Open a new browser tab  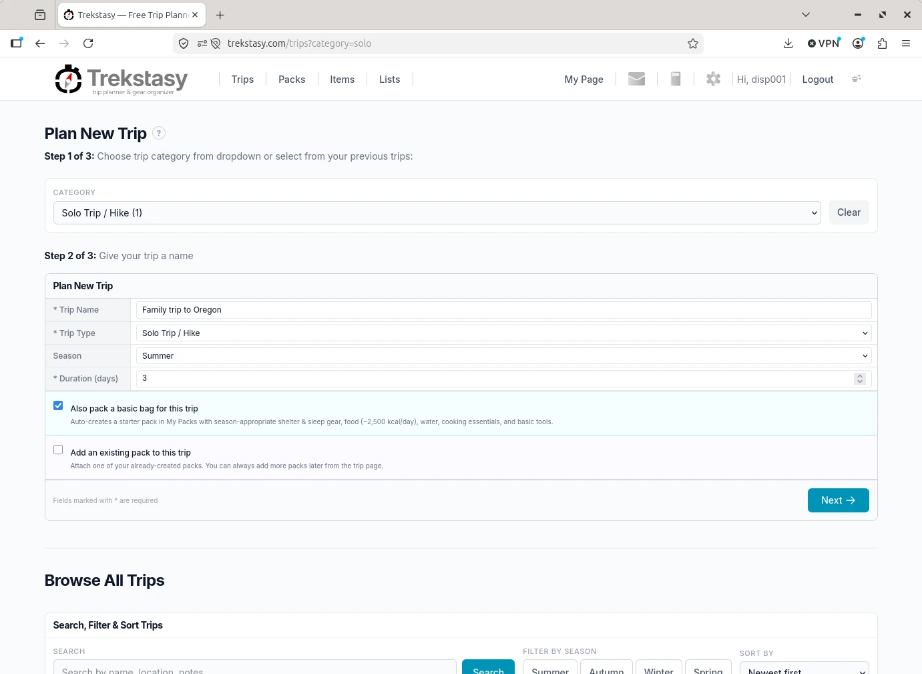click(220, 15)
